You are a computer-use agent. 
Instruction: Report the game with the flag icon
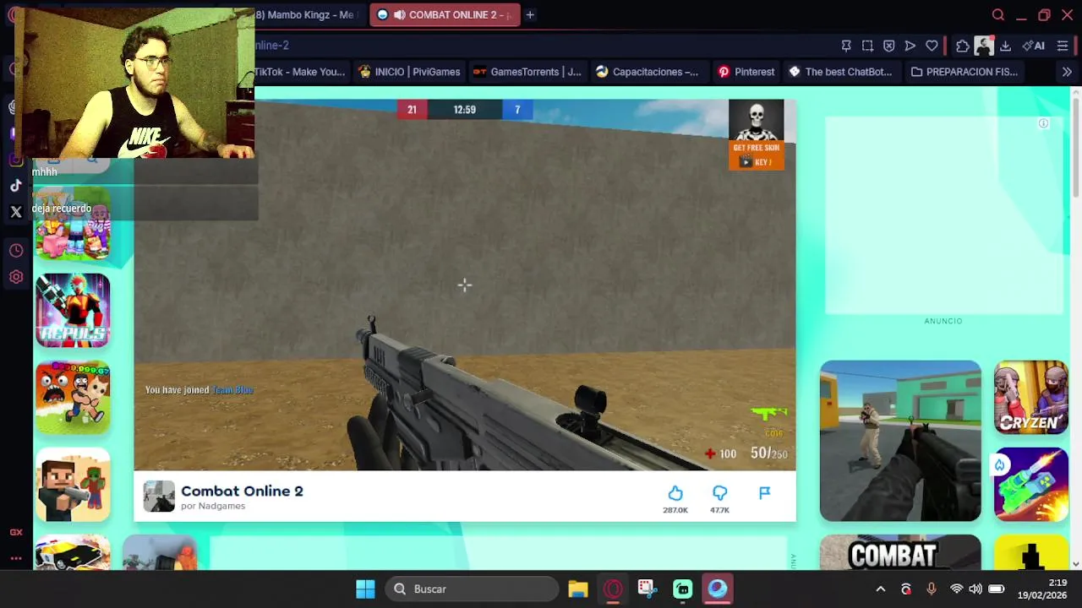pos(764,493)
